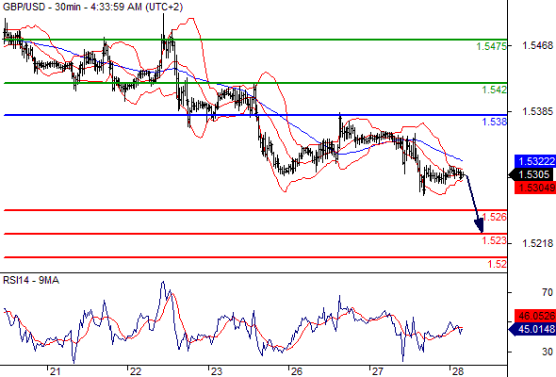Click the date marker 23 on time axis
Screen dimensions: 556x377
click(216, 371)
